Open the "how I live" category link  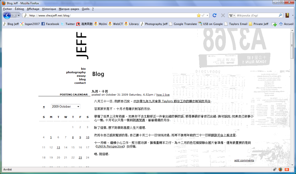click(163, 95)
